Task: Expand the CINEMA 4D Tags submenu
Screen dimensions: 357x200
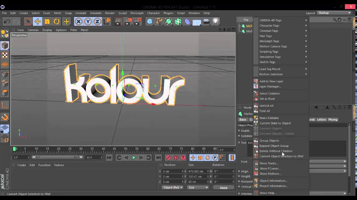Action: 281,20
